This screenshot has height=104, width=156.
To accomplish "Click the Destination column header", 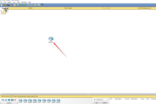I will pos(134,99).
